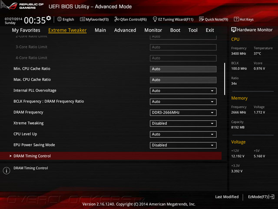Screen dimensions: 278x209
Task: Click the BCLK value 100.0 MHz
Action: pyautogui.click(x=239, y=68)
